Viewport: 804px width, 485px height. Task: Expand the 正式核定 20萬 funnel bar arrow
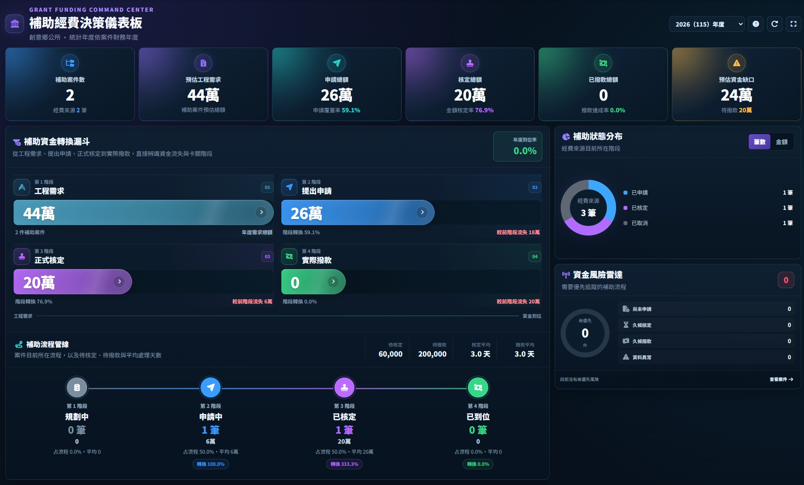click(x=119, y=282)
